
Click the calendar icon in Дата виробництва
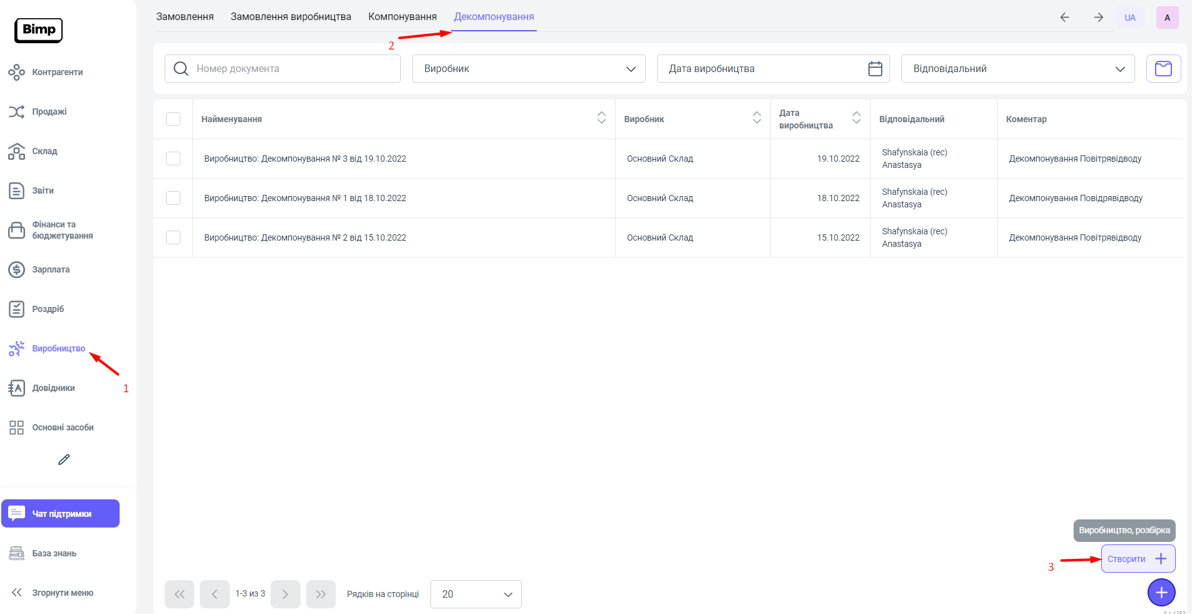coord(875,69)
